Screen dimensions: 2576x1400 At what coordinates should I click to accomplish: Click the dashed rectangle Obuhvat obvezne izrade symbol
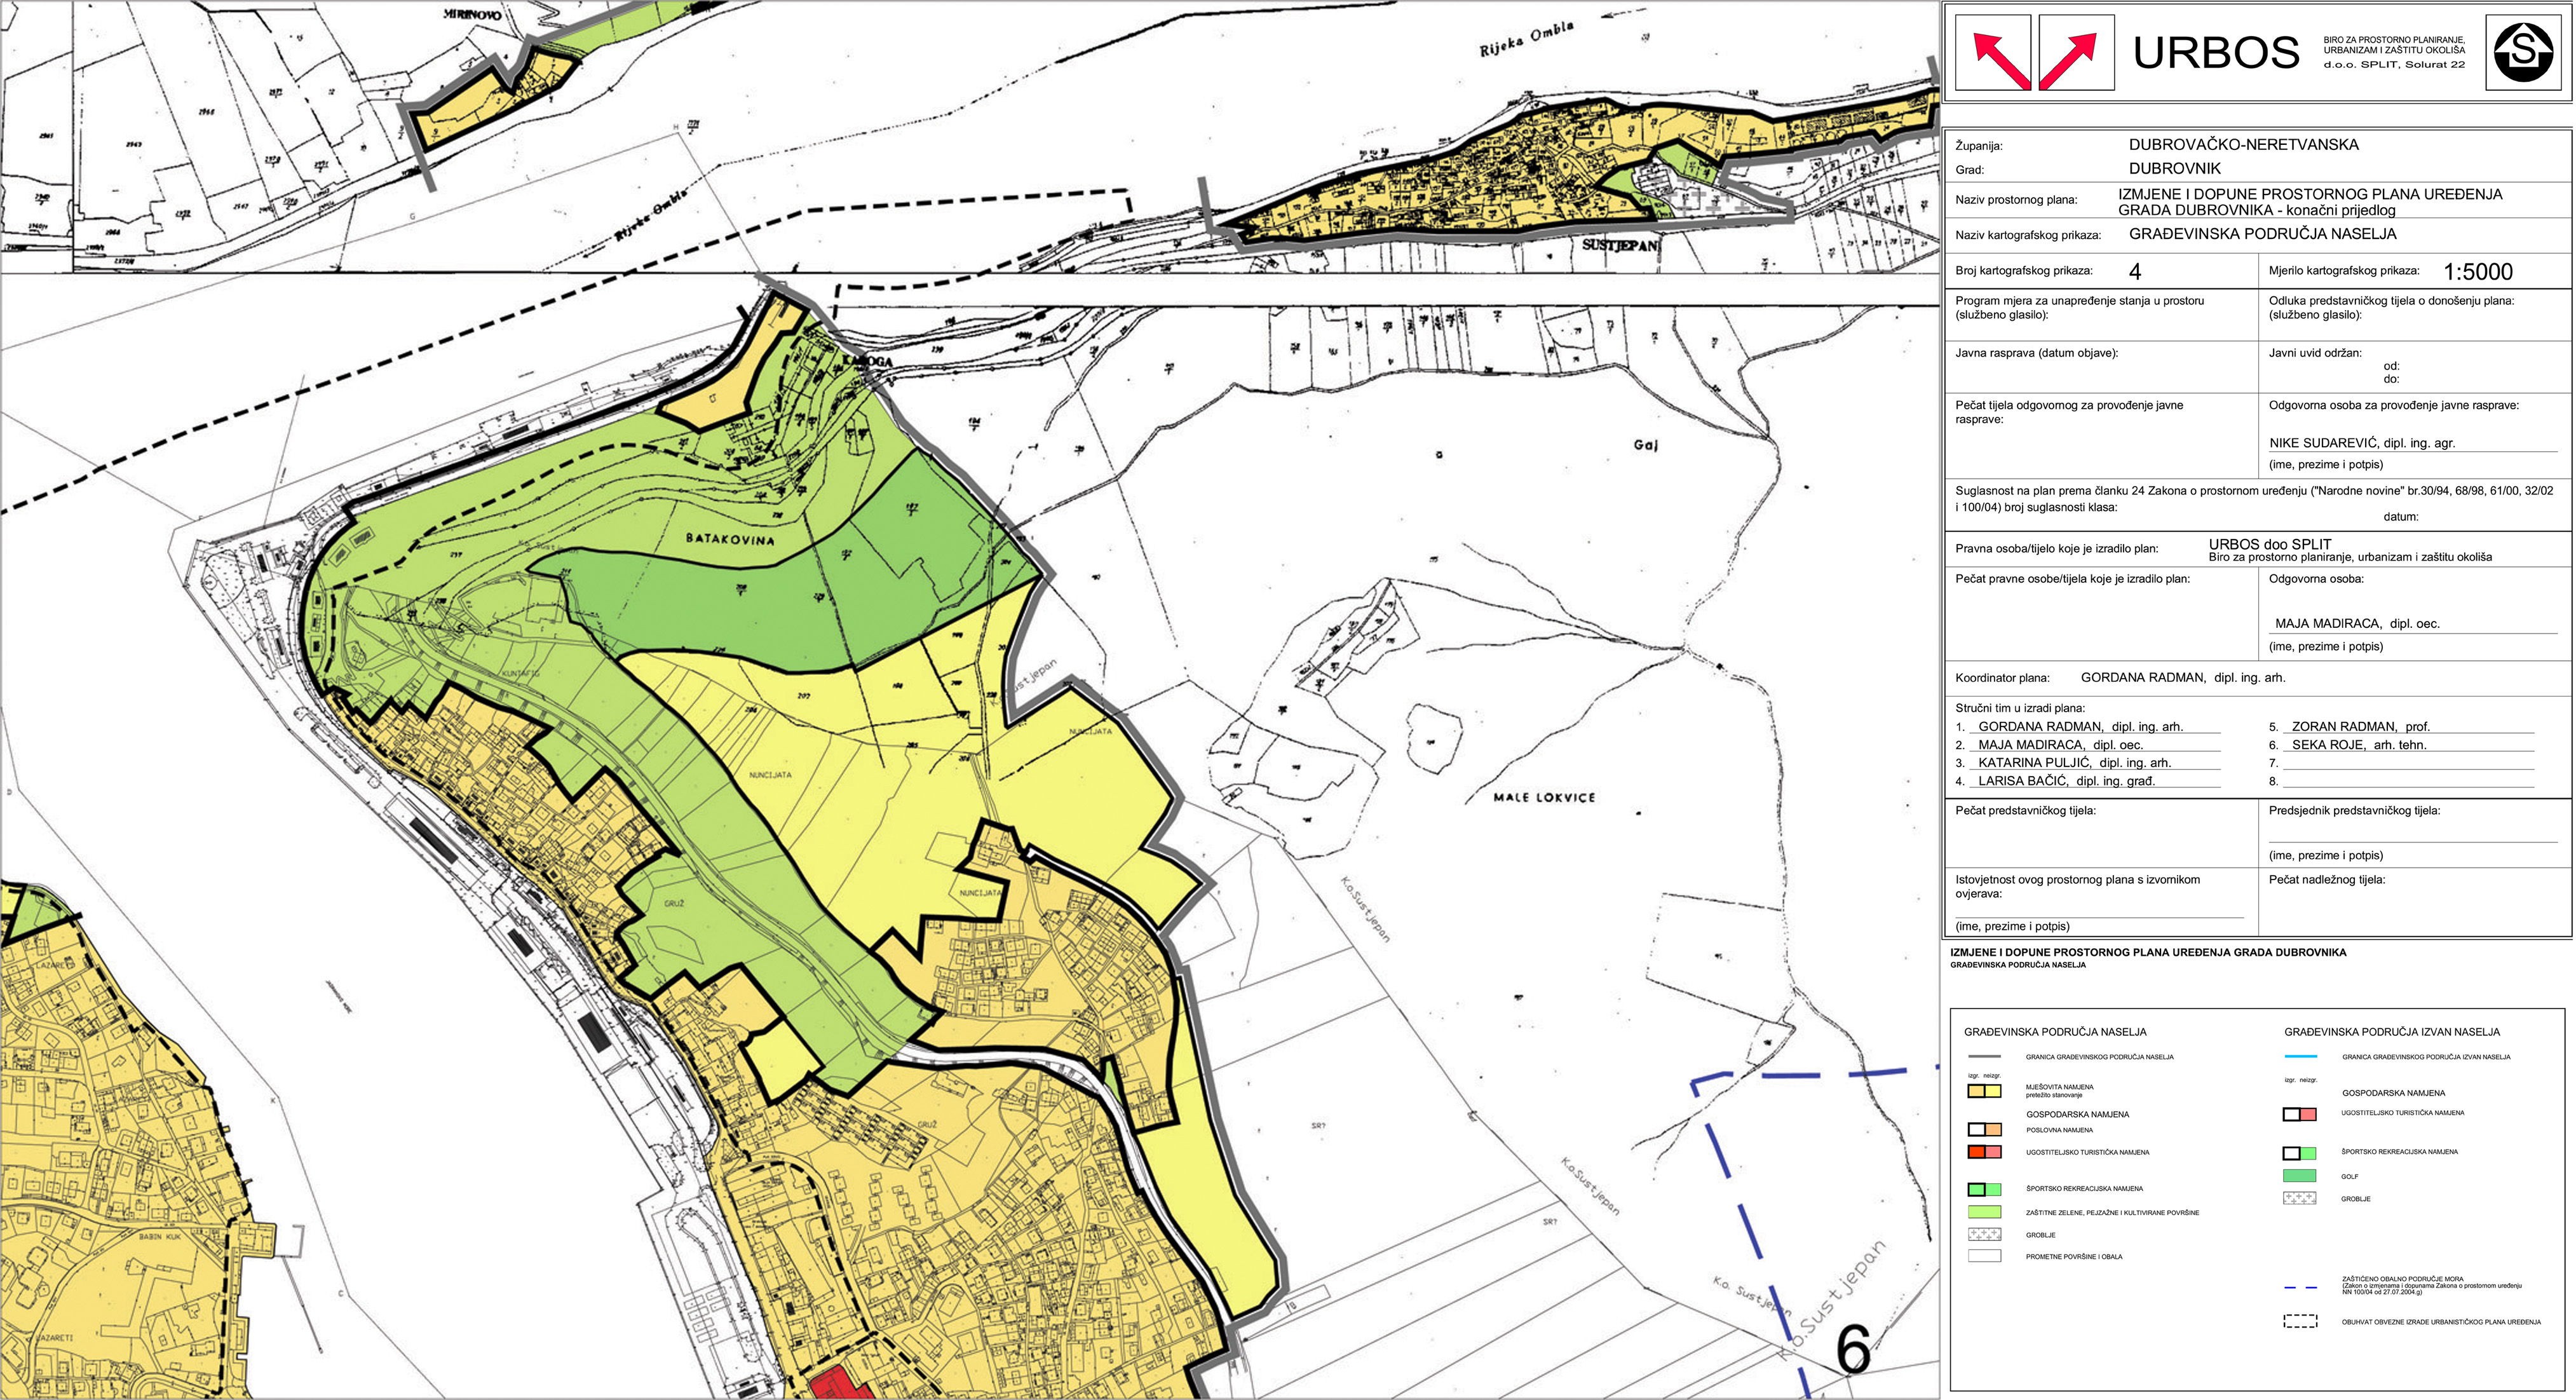click(2300, 1322)
